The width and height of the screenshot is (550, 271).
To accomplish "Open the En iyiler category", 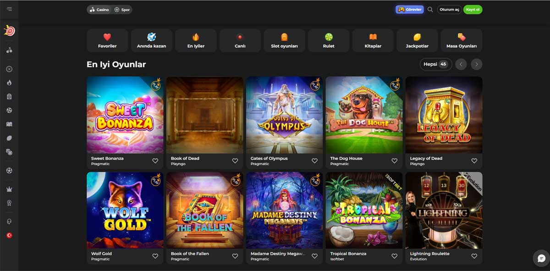I will tap(196, 40).
